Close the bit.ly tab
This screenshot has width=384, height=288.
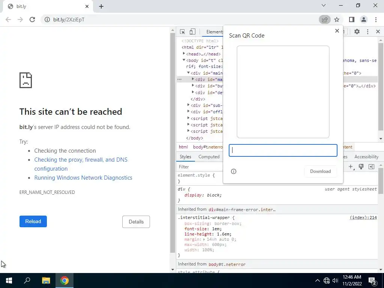click(x=87, y=6)
